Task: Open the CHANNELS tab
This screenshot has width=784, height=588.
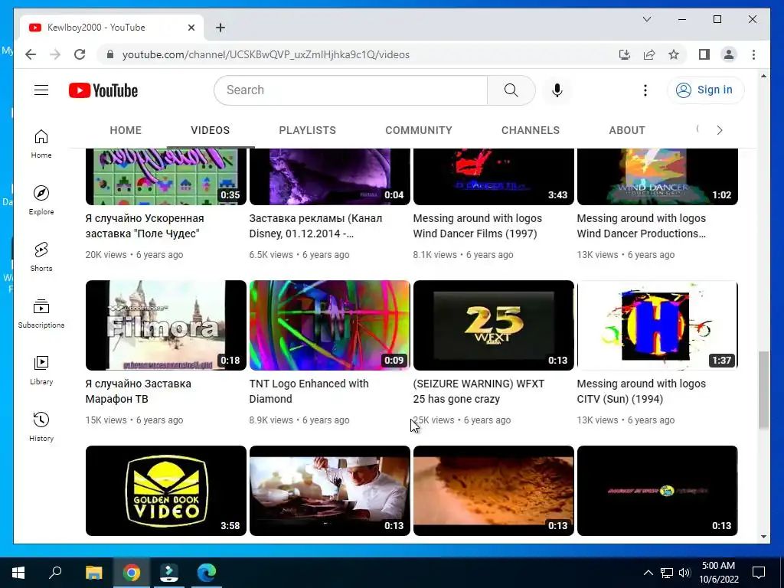Action: click(531, 130)
